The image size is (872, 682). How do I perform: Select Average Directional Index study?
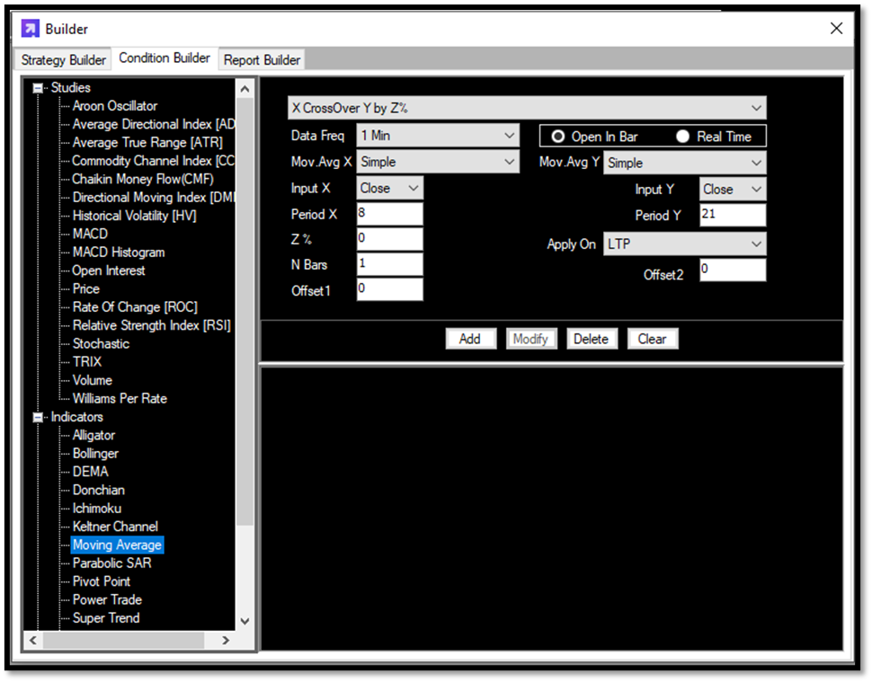click(x=154, y=125)
